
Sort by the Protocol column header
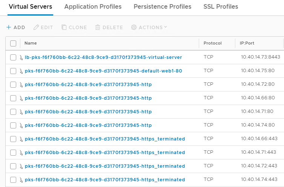[212, 43]
